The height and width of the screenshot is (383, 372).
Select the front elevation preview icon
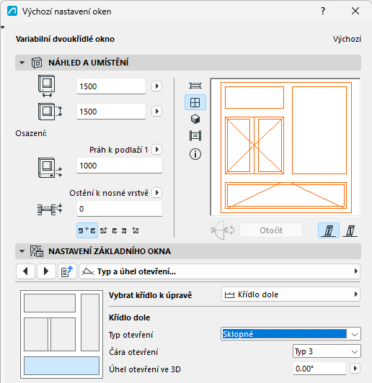(195, 102)
